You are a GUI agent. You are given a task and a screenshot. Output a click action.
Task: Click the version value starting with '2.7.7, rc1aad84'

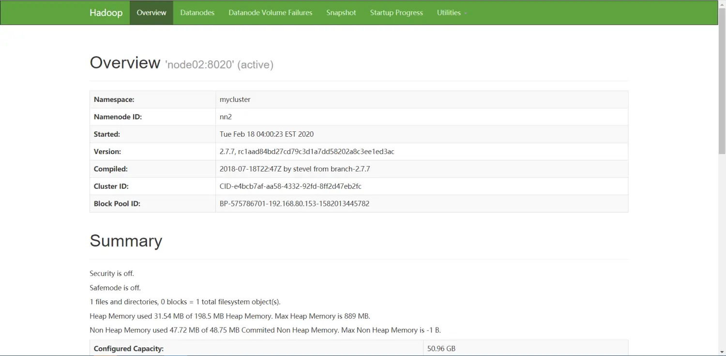point(307,152)
